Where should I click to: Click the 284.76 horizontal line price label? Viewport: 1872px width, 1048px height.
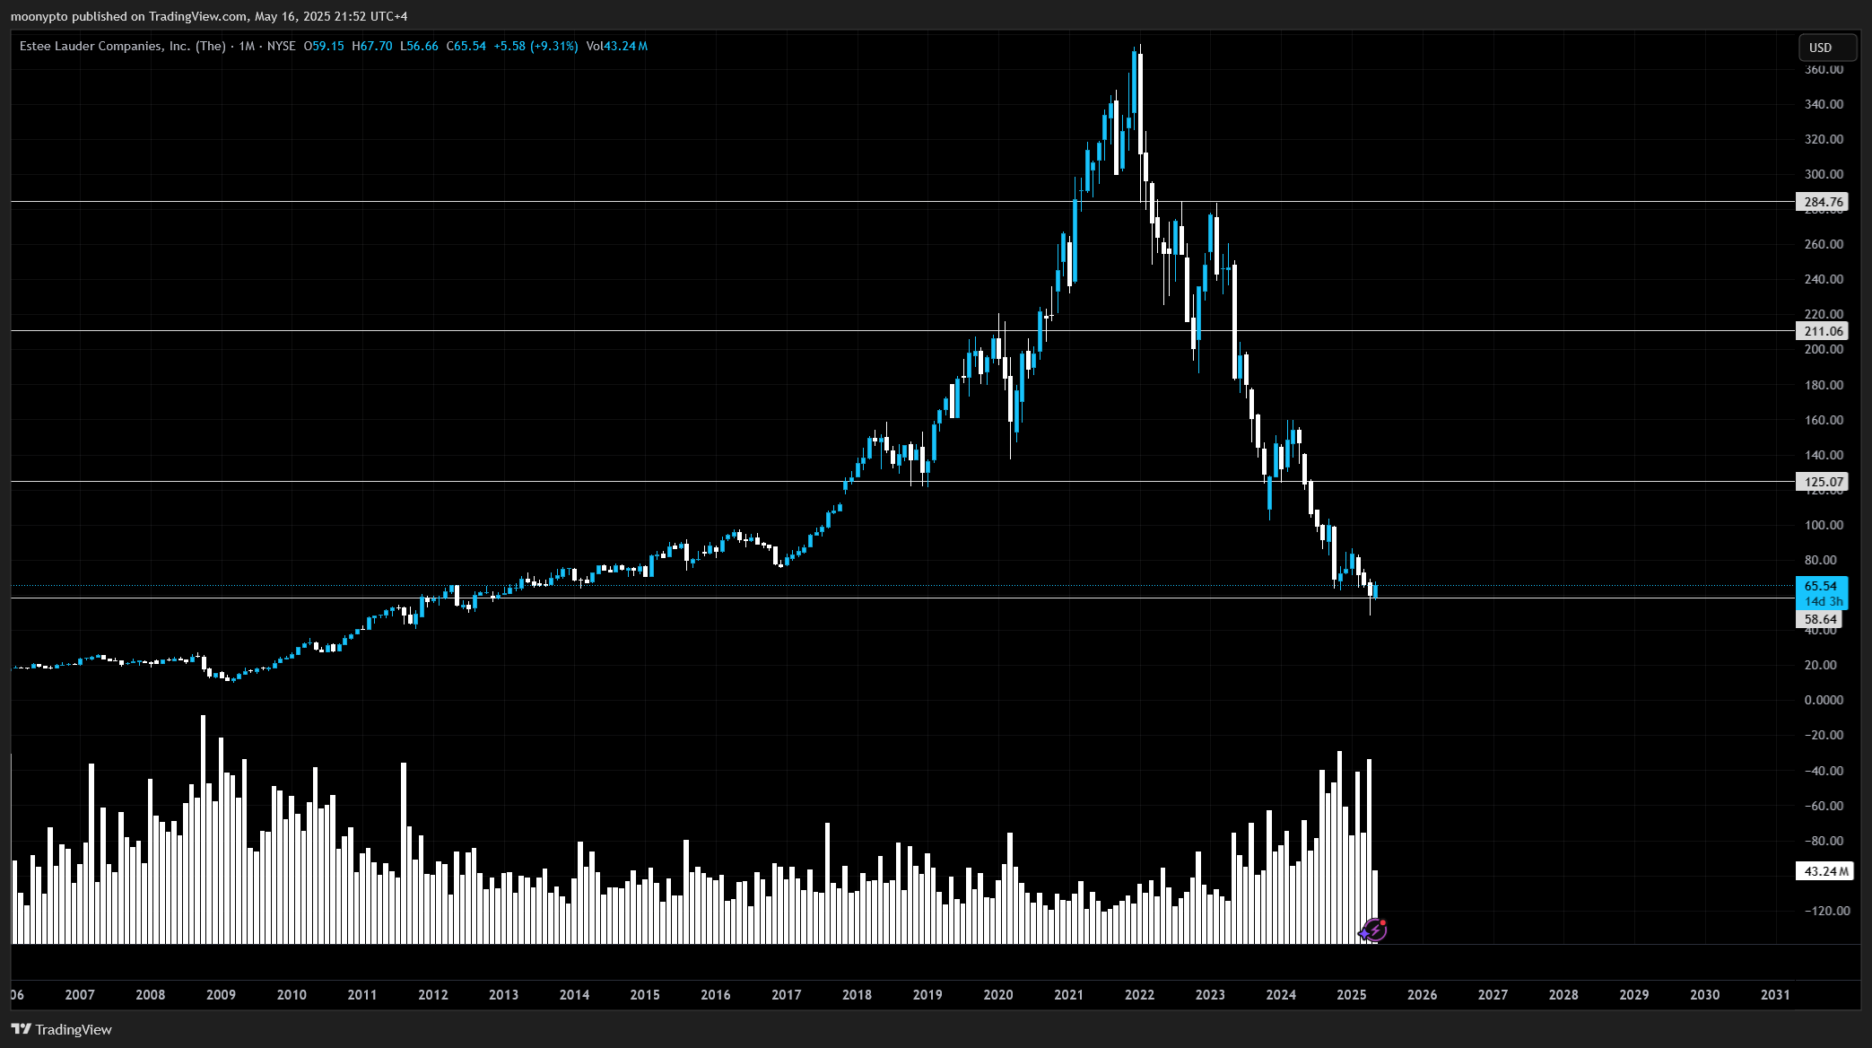pyautogui.click(x=1824, y=202)
